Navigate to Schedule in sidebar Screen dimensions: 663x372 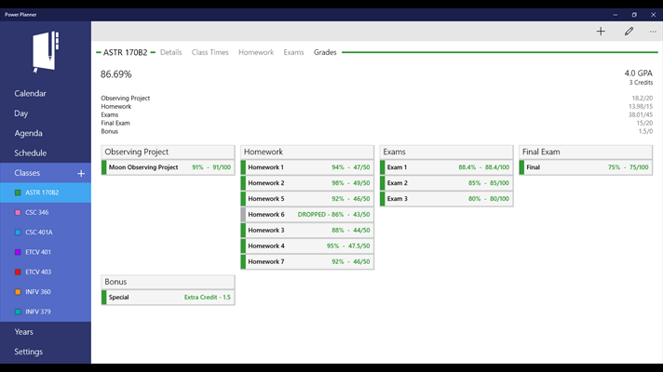click(30, 153)
